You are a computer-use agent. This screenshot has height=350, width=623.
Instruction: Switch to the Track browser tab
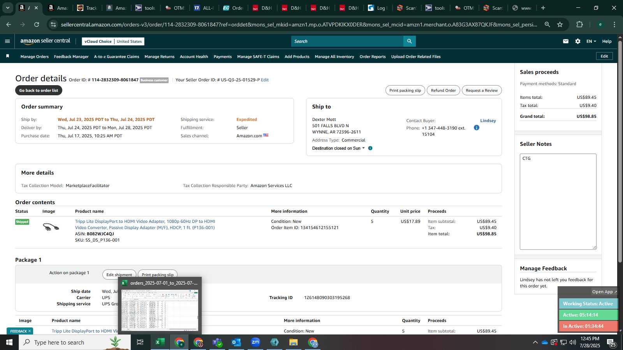click(88, 8)
